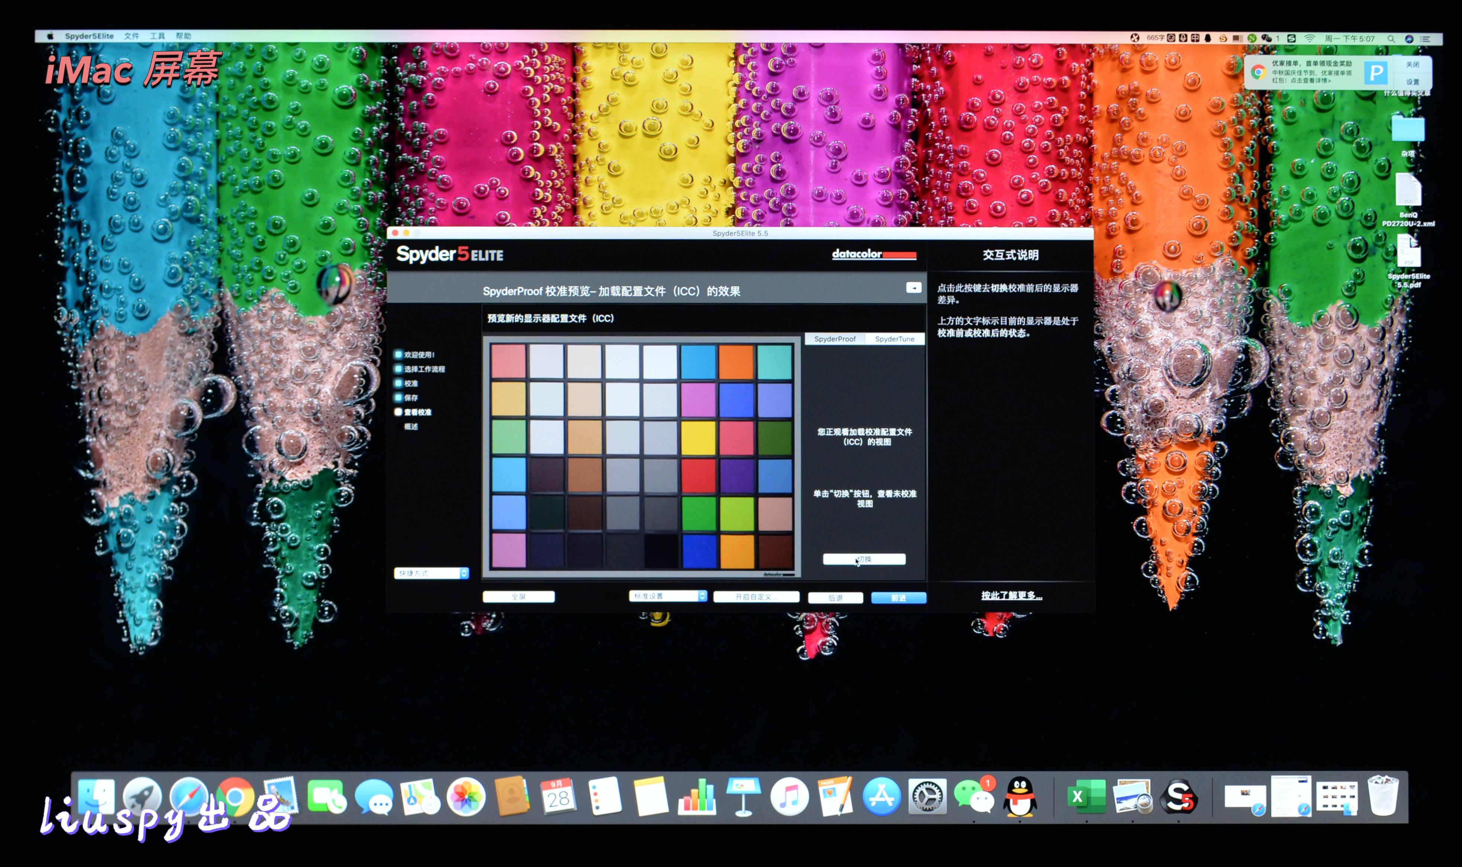Click the 前进 next button
The height and width of the screenshot is (867, 1462).
pyautogui.click(x=898, y=598)
